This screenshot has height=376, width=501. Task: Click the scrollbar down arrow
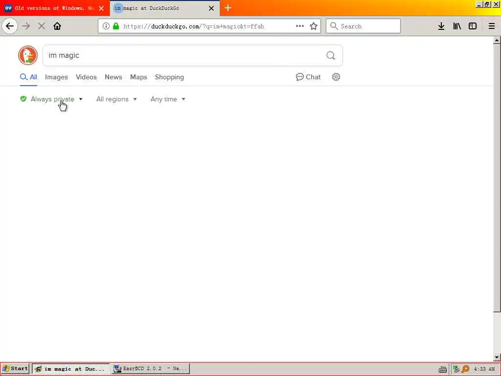(497, 357)
